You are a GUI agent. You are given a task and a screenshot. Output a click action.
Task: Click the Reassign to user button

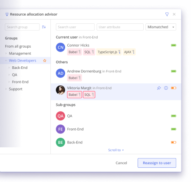click(x=157, y=163)
